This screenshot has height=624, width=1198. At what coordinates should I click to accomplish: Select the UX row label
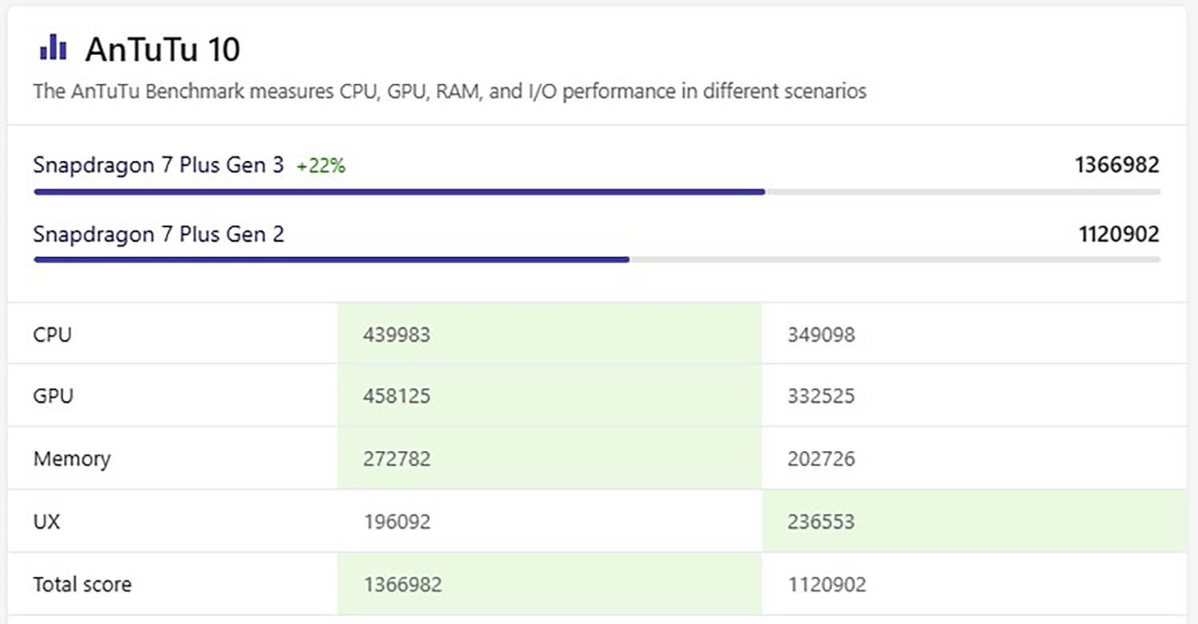click(47, 522)
